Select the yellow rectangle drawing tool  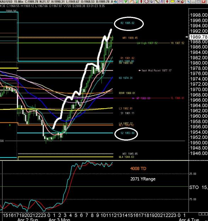[x=172, y=1]
